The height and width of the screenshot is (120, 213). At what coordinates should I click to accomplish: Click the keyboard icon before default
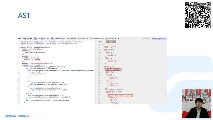coord(106,39)
